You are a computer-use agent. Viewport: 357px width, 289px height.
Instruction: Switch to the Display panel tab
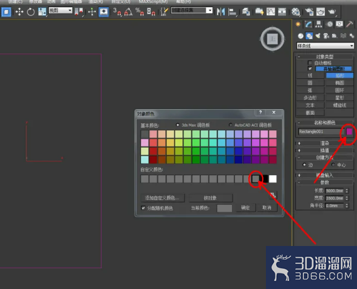click(x=339, y=24)
